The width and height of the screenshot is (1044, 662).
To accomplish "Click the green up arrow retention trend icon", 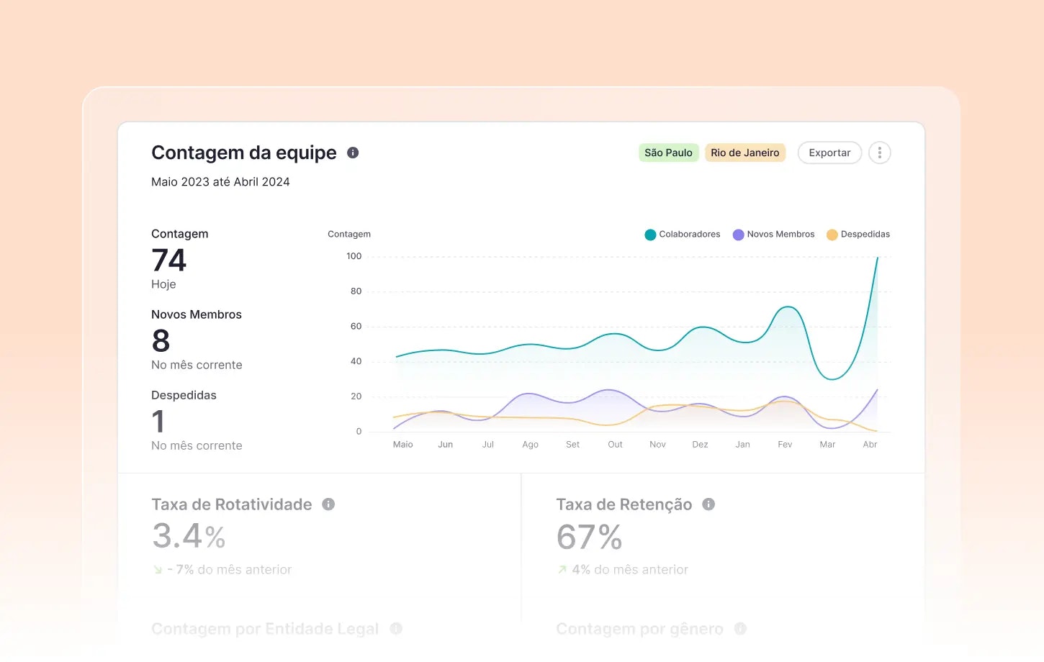I will tap(562, 570).
